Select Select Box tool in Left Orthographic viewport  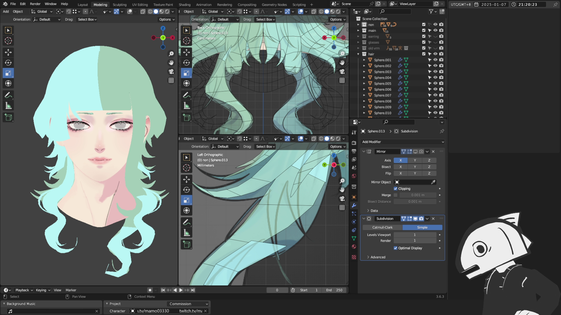coord(186,157)
